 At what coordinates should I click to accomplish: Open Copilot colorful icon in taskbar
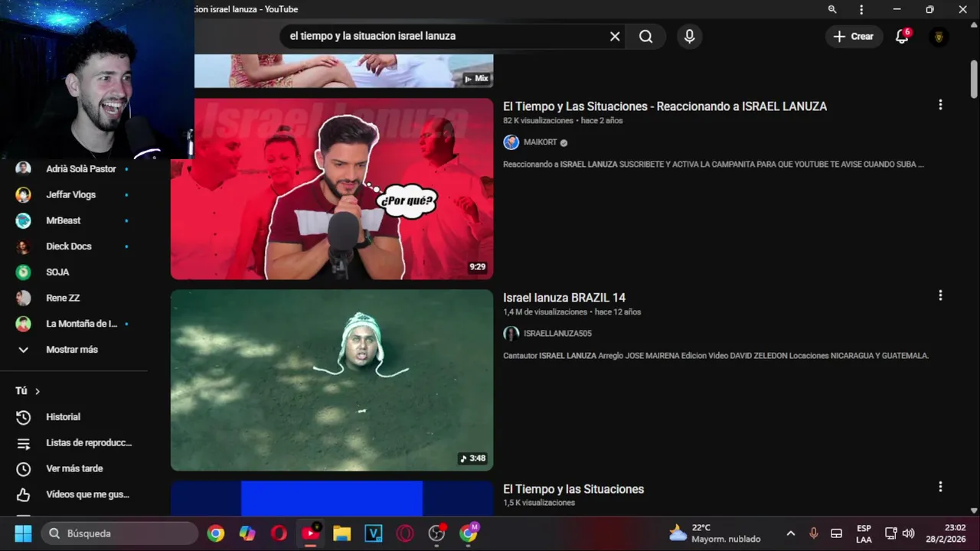[x=247, y=533]
